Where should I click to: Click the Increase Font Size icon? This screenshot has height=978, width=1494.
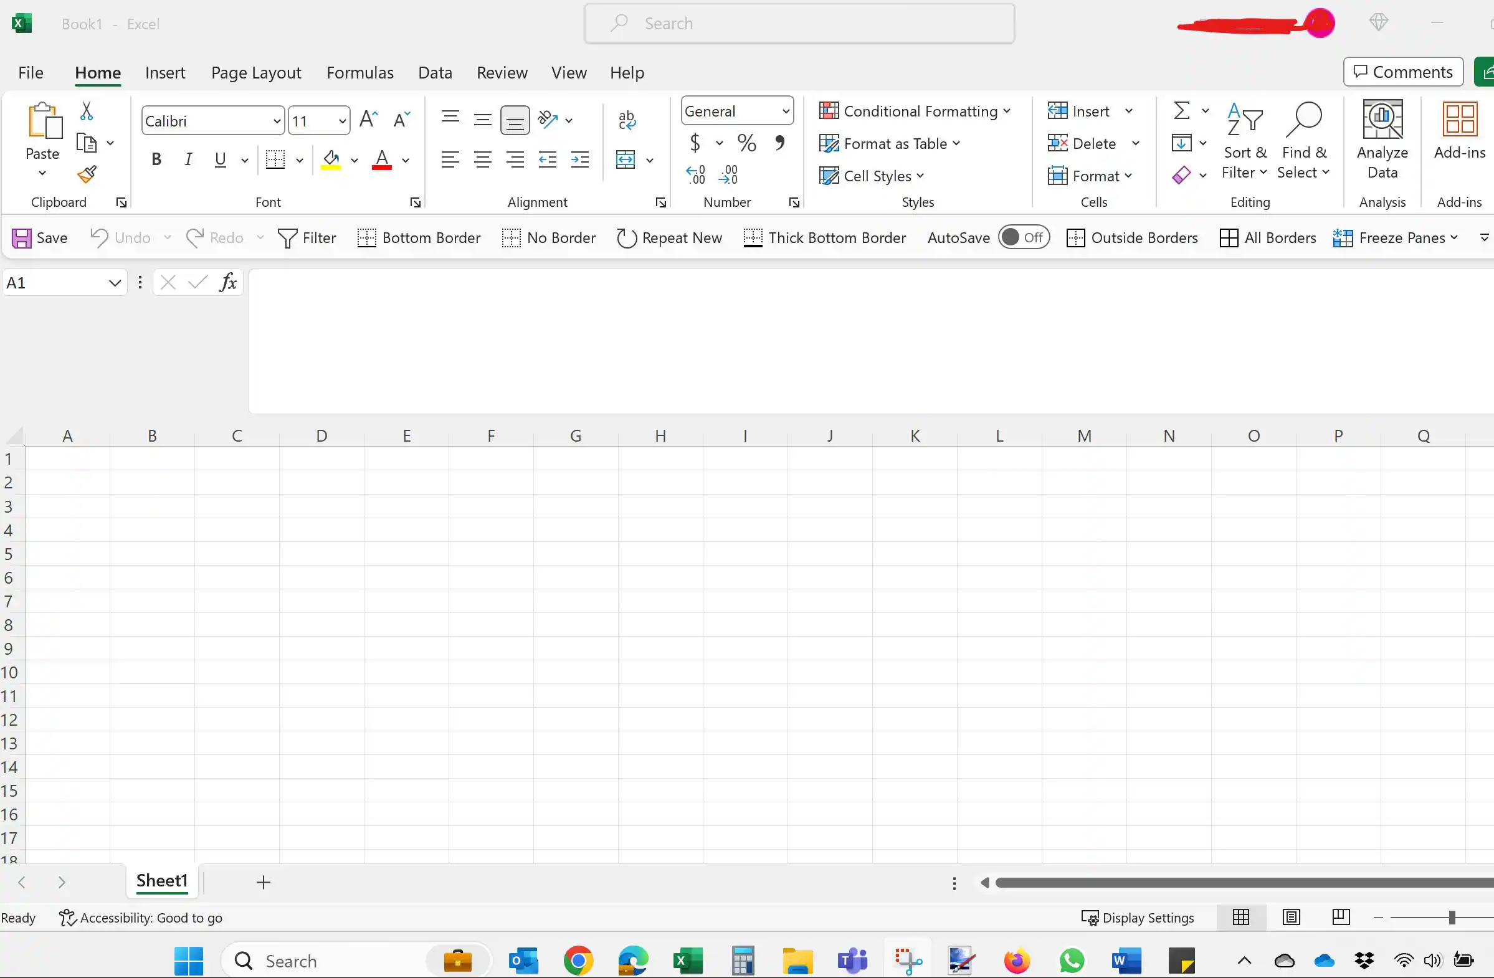click(x=368, y=119)
